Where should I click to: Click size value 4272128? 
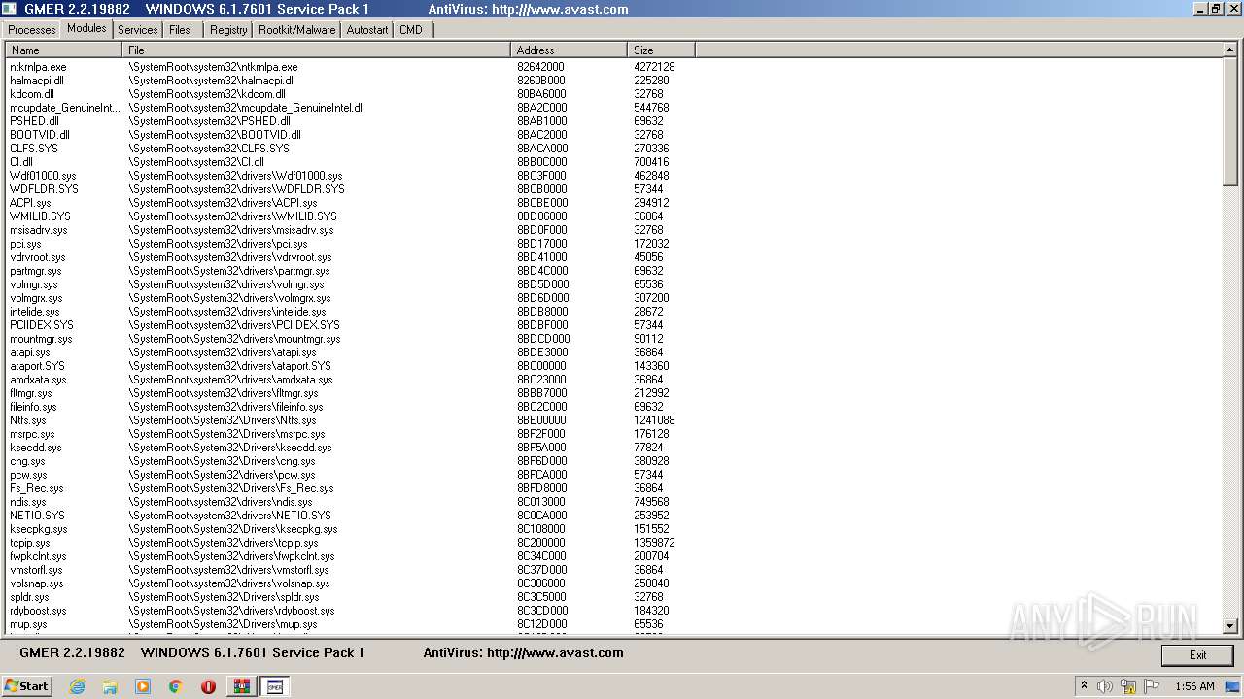click(x=654, y=67)
